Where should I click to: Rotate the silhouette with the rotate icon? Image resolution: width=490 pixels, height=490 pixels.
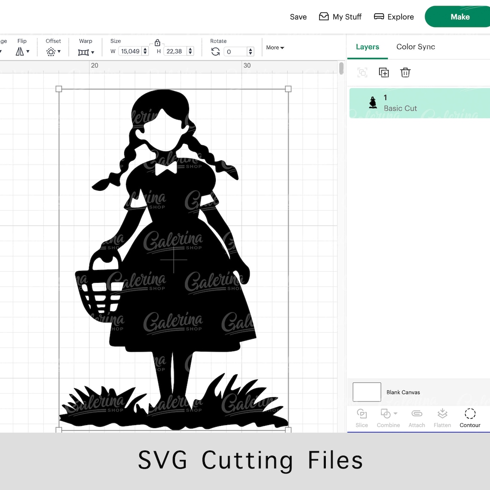[x=215, y=52]
